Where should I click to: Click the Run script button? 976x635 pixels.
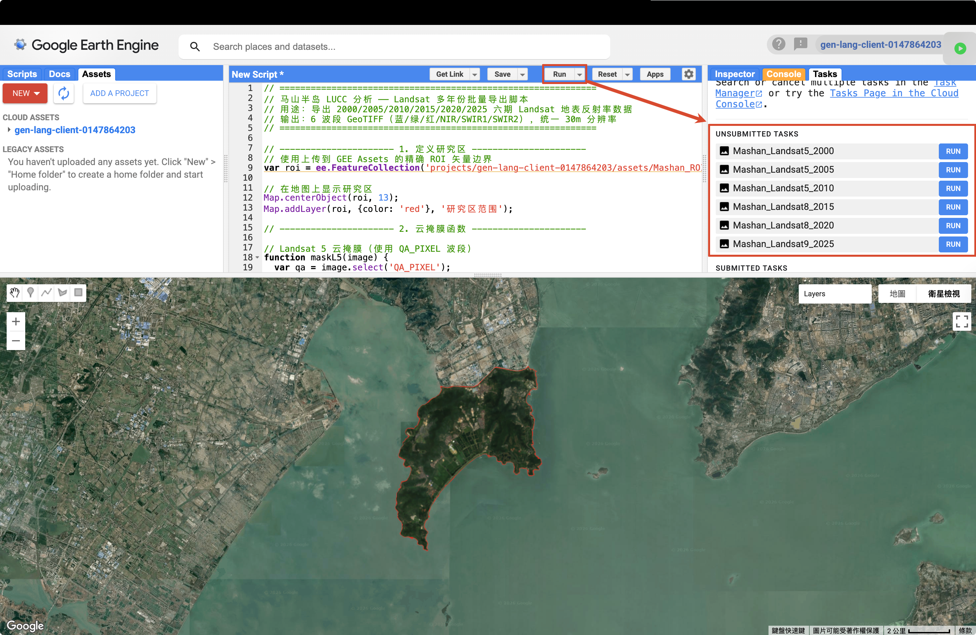(559, 74)
